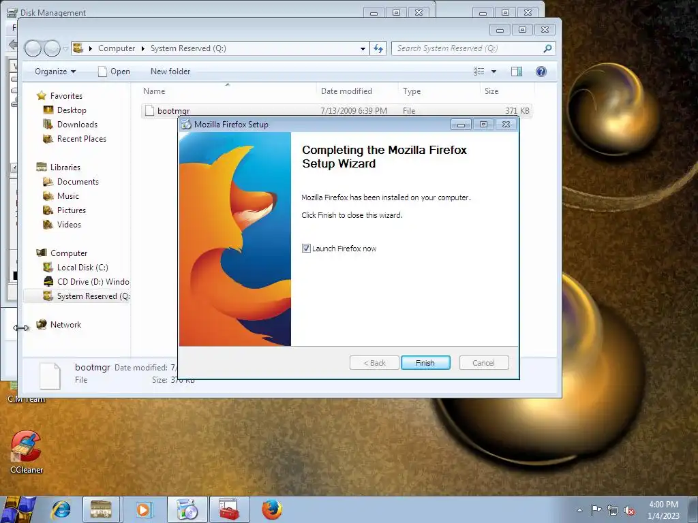Sort by Date modified column header
The width and height of the screenshot is (698, 523).
point(346,91)
